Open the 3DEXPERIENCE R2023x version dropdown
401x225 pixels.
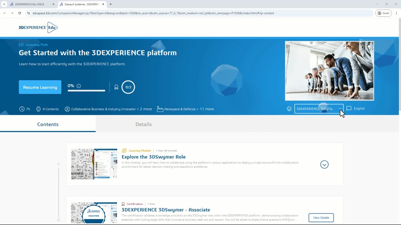pos(319,109)
